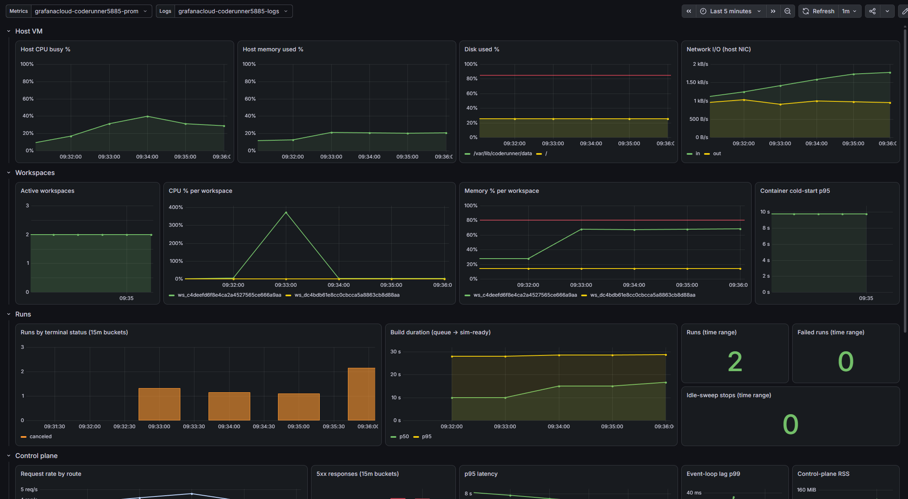The width and height of the screenshot is (908, 499).
Task: Open Build duration (queue → sim-ready) panel title
Action: click(x=441, y=332)
